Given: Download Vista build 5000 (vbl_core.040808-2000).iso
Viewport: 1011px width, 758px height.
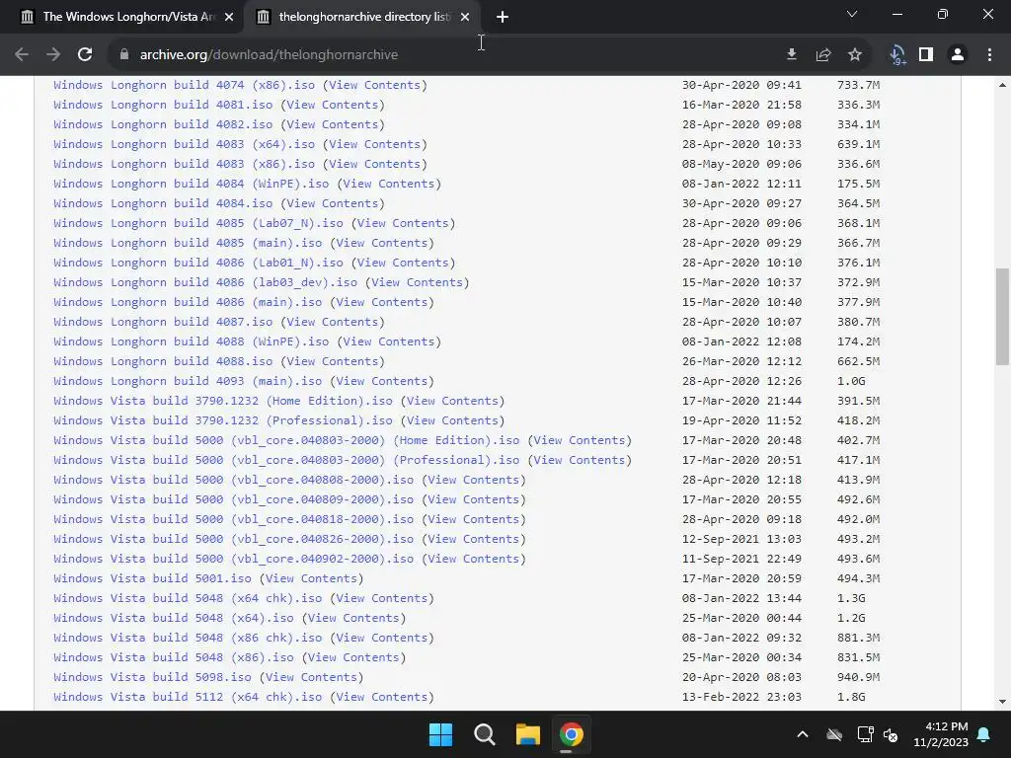Looking at the screenshot, I should 233,480.
